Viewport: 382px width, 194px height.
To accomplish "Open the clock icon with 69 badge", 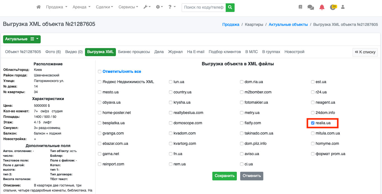I will [x=333, y=7].
